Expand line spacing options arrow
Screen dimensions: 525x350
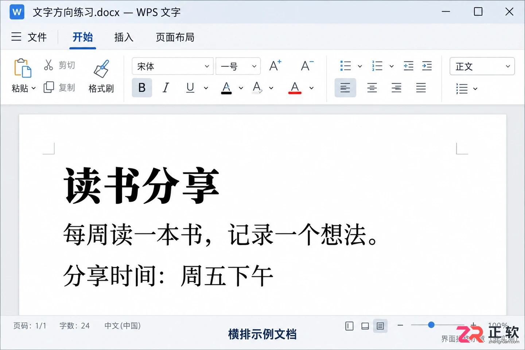[x=475, y=89]
